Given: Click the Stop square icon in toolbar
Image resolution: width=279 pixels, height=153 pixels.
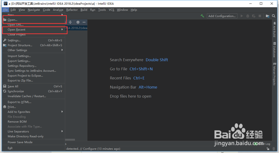Looking at the screenshot, I should pyautogui.click(x=260, y=16).
